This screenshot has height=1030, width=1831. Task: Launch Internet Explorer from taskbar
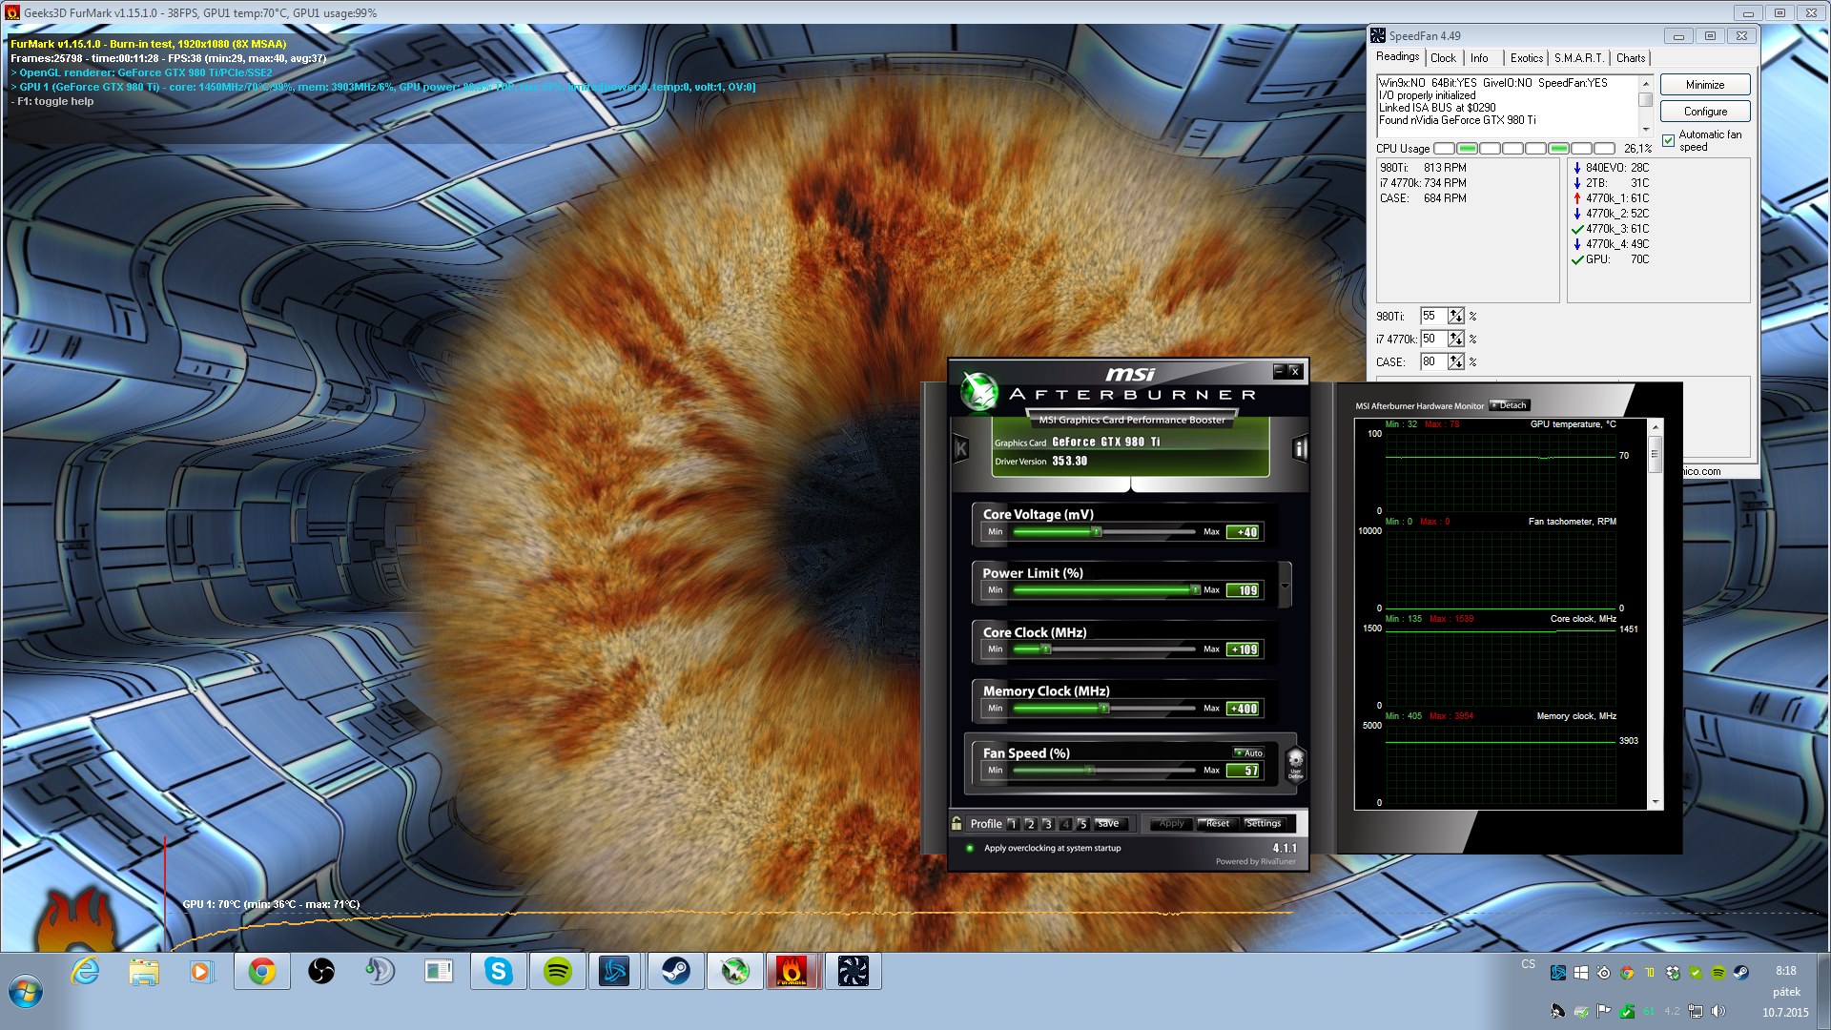86,972
